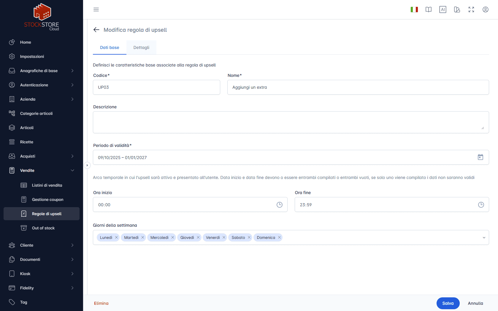Click into the Descrizione text area
The height and width of the screenshot is (311, 498).
(291, 122)
